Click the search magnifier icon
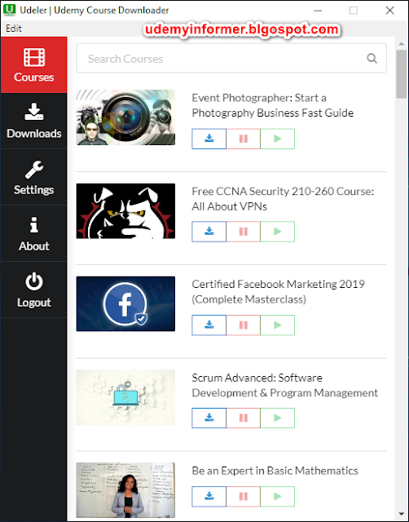Image resolution: width=409 pixels, height=522 pixels. pyautogui.click(x=372, y=59)
